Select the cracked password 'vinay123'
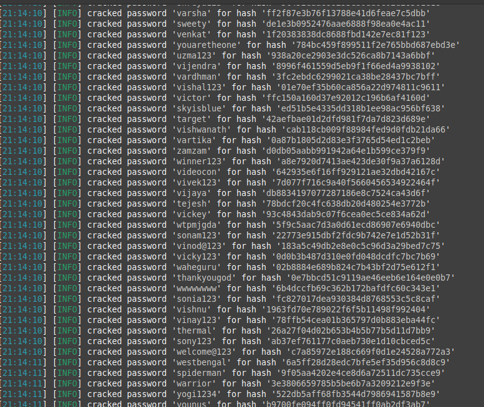The height and width of the screenshot is (407, 484). (197, 320)
